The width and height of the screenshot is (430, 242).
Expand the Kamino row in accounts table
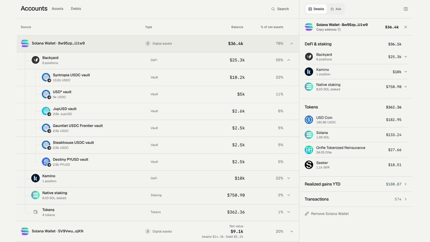288,178
